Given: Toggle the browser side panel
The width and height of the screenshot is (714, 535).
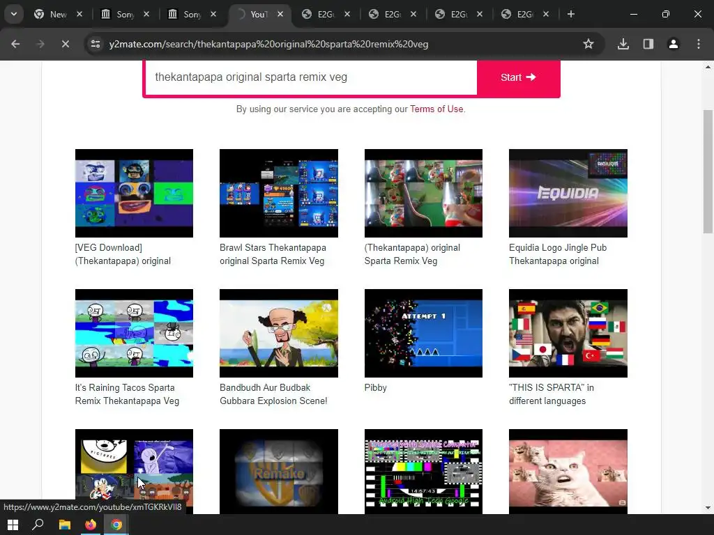Looking at the screenshot, I should pos(648,44).
